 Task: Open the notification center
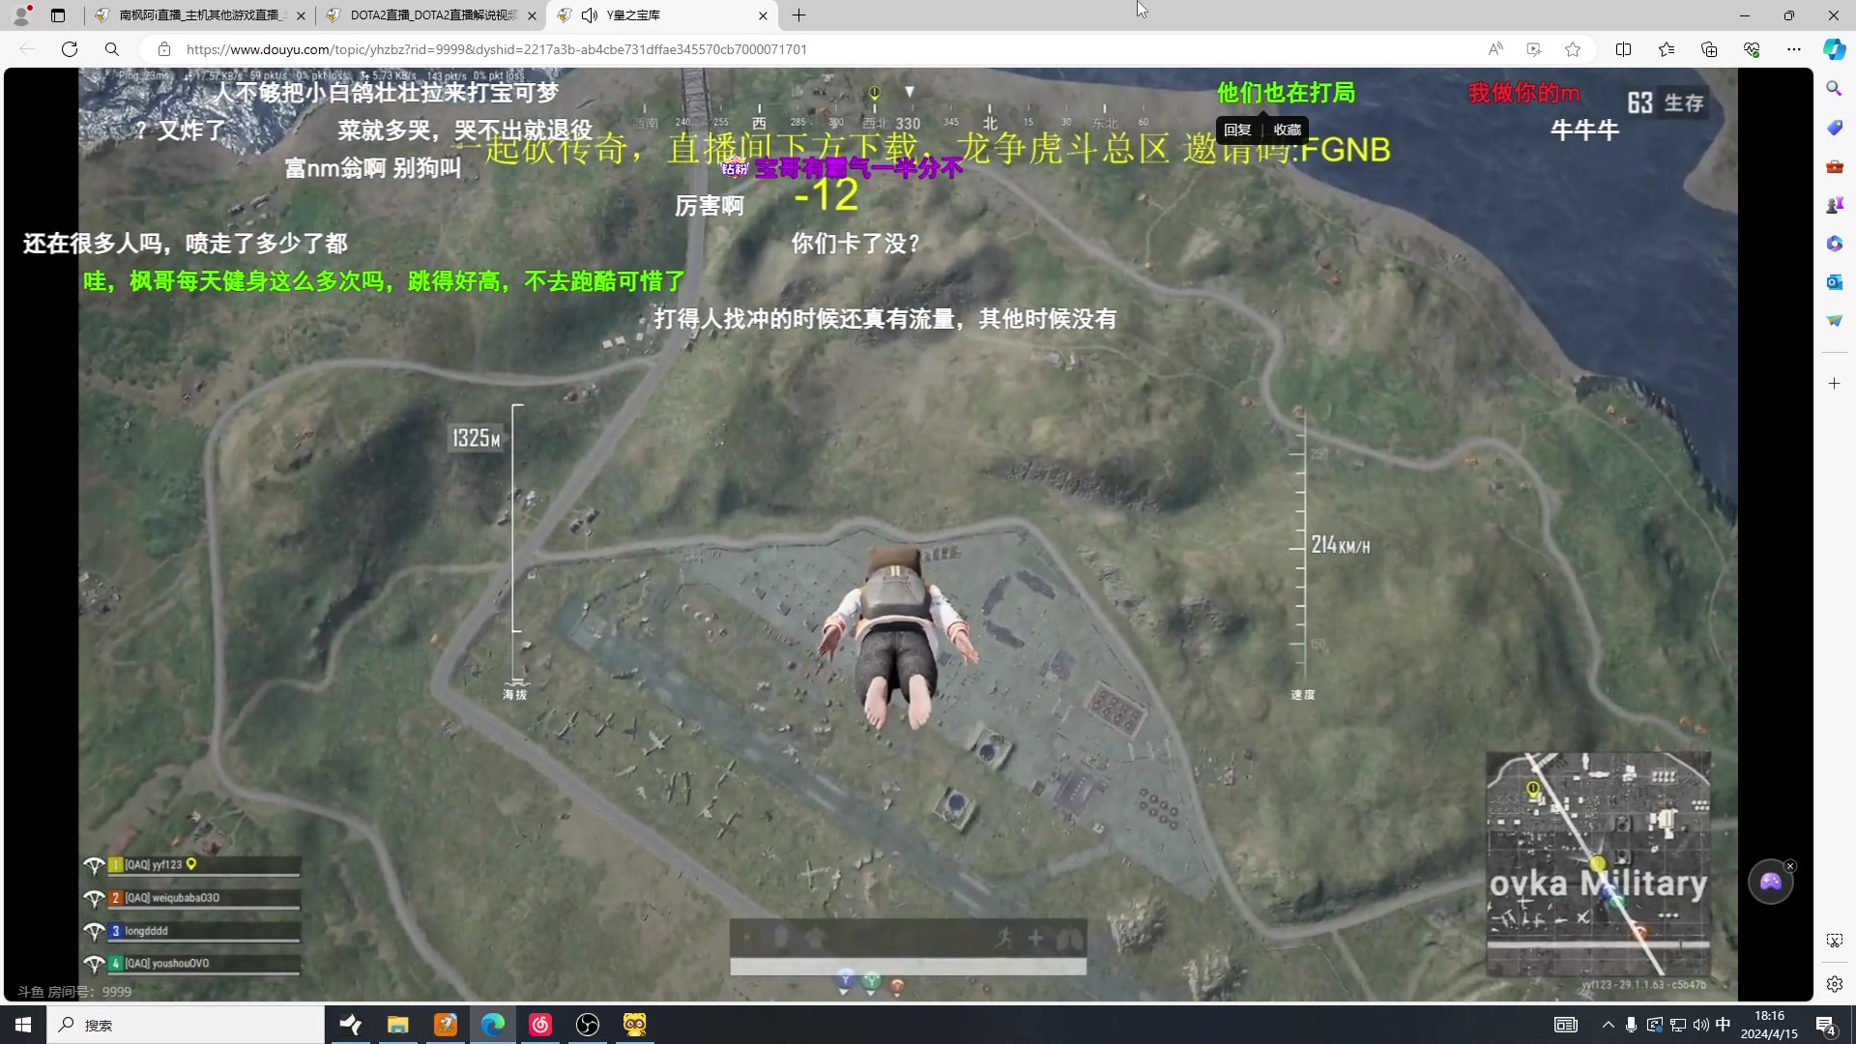pyautogui.click(x=1826, y=1025)
